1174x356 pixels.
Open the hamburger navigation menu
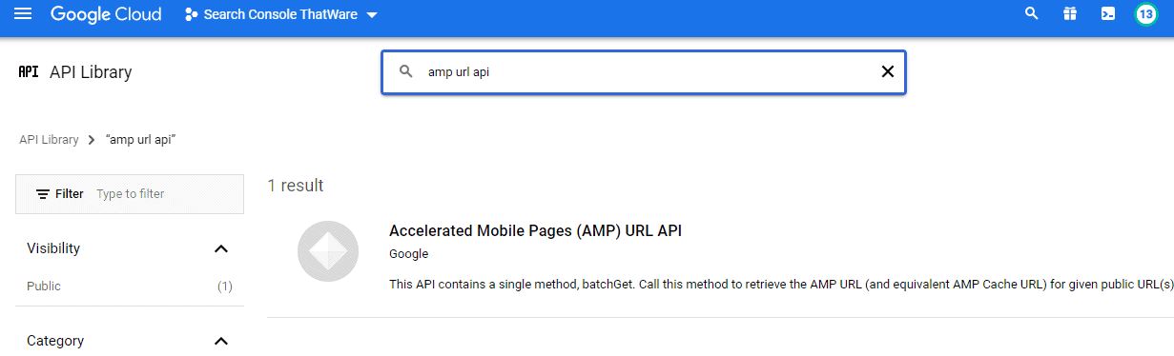point(23,14)
